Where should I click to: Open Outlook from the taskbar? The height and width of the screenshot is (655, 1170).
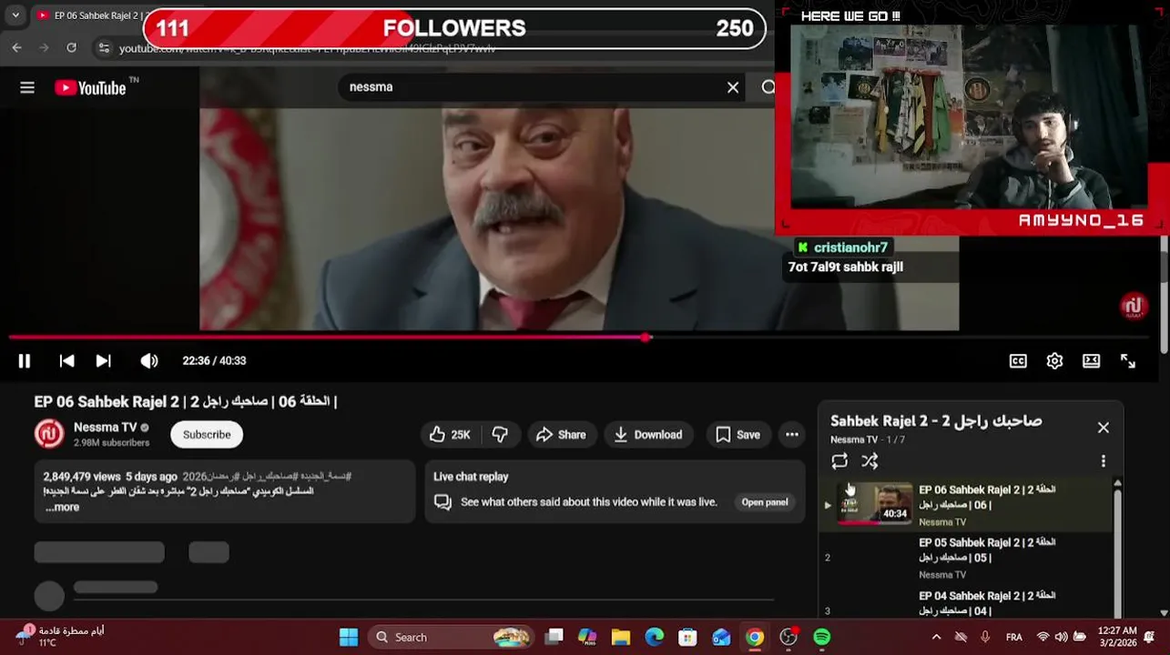click(x=721, y=638)
